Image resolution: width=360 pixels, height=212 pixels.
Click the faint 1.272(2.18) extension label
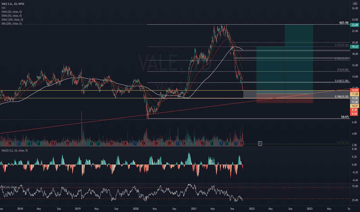click(x=342, y=142)
